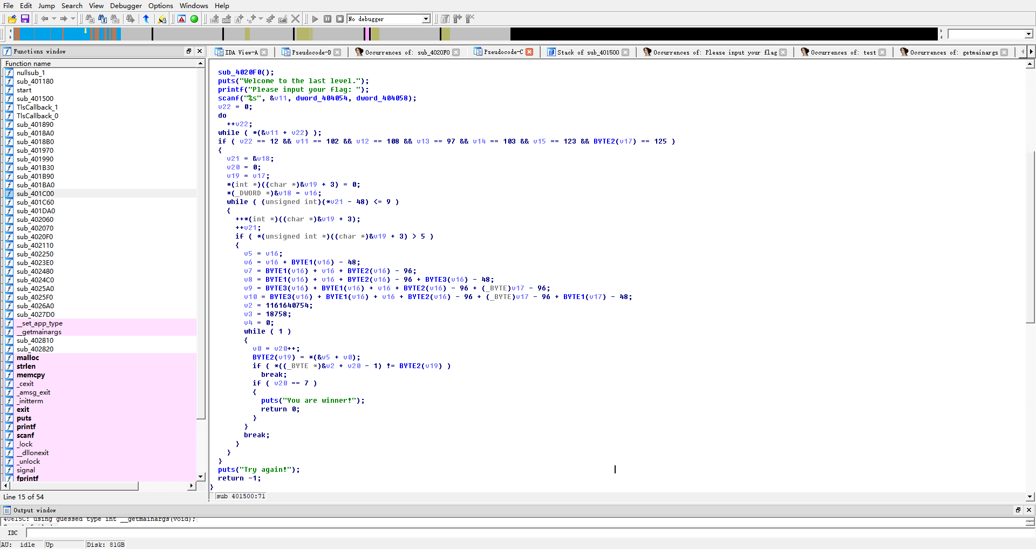
Task: Select the start function entry
Action: [x=24, y=90]
